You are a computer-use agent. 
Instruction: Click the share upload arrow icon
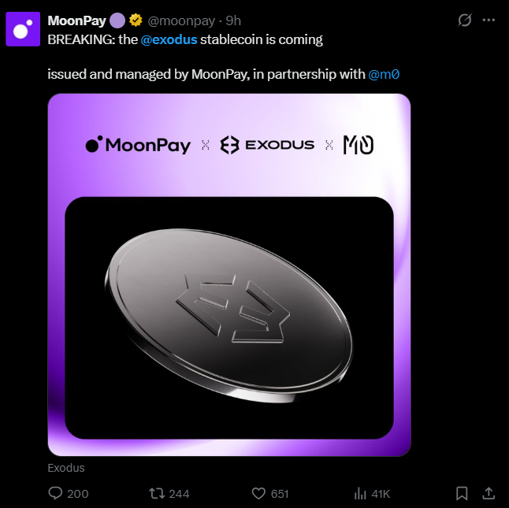pyautogui.click(x=489, y=493)
